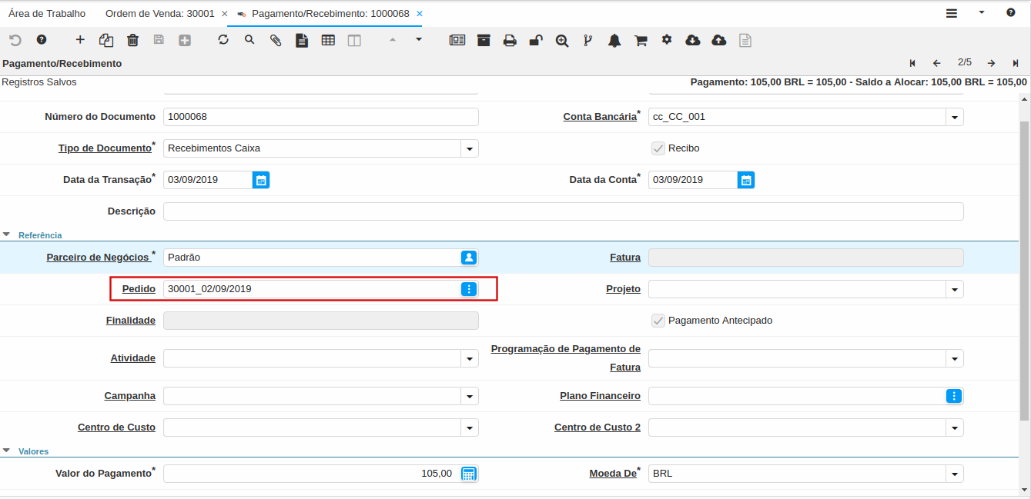Go to the next record arrow

coord(991,63)
